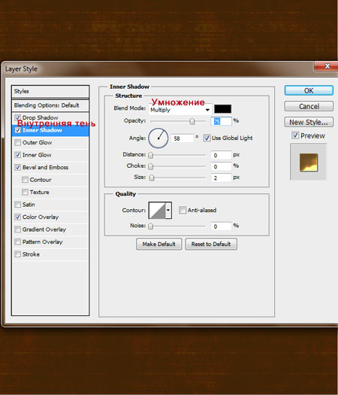Click the Opacity slider handle
Screen dimensions: 338x395
(192, 121)
